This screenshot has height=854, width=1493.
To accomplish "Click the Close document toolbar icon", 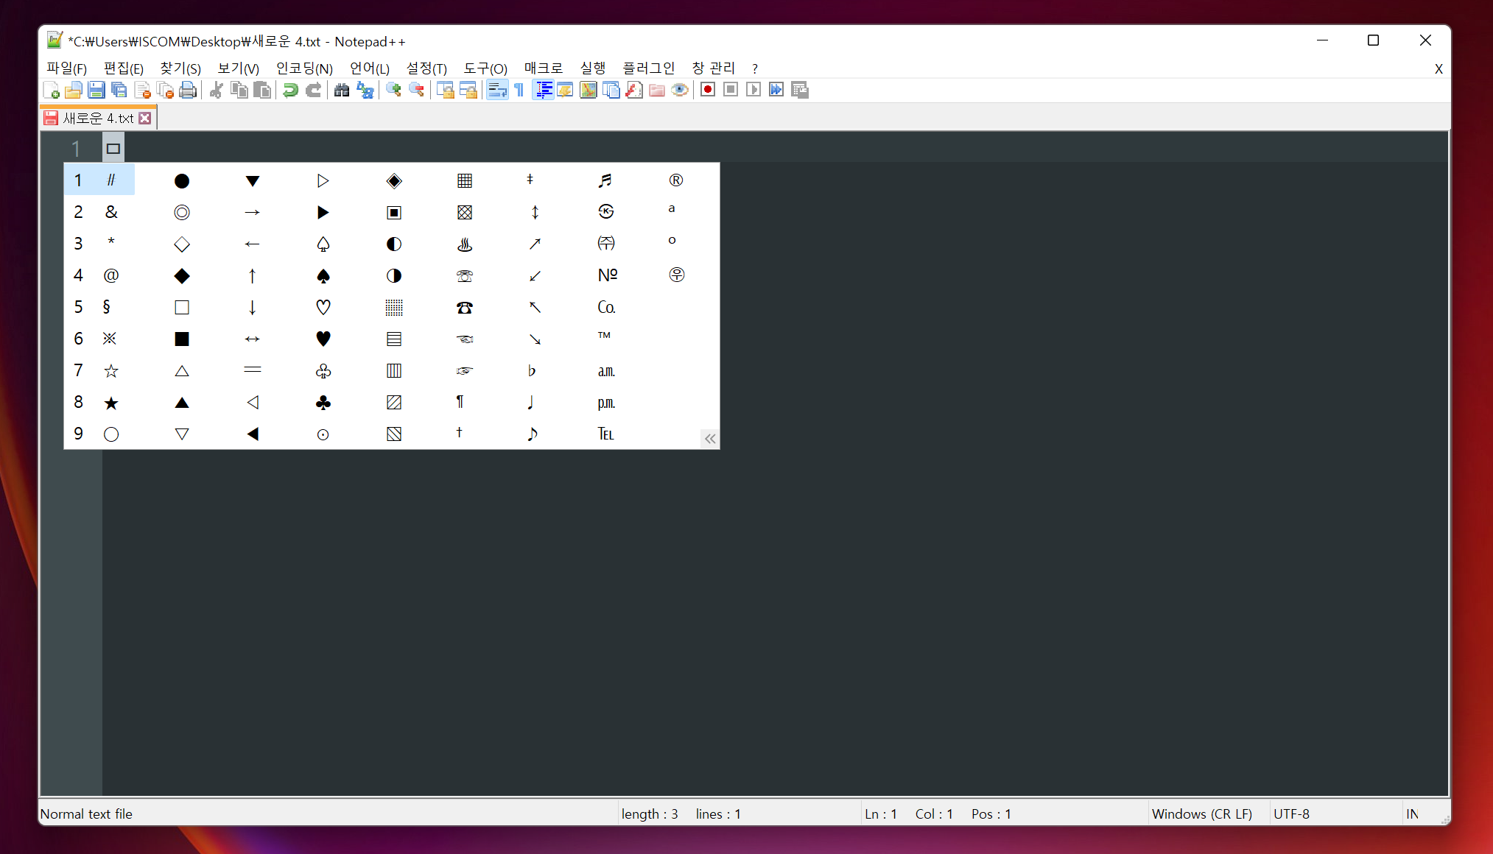I will coord(143,90).
